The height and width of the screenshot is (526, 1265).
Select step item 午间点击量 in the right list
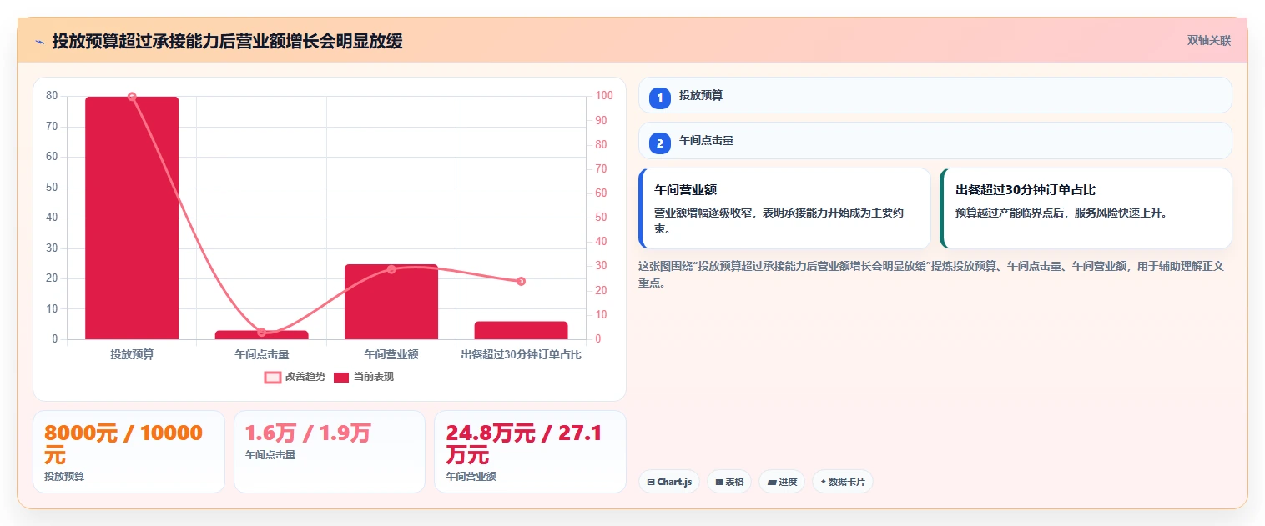pyautogui.click(x=935, y=140)
